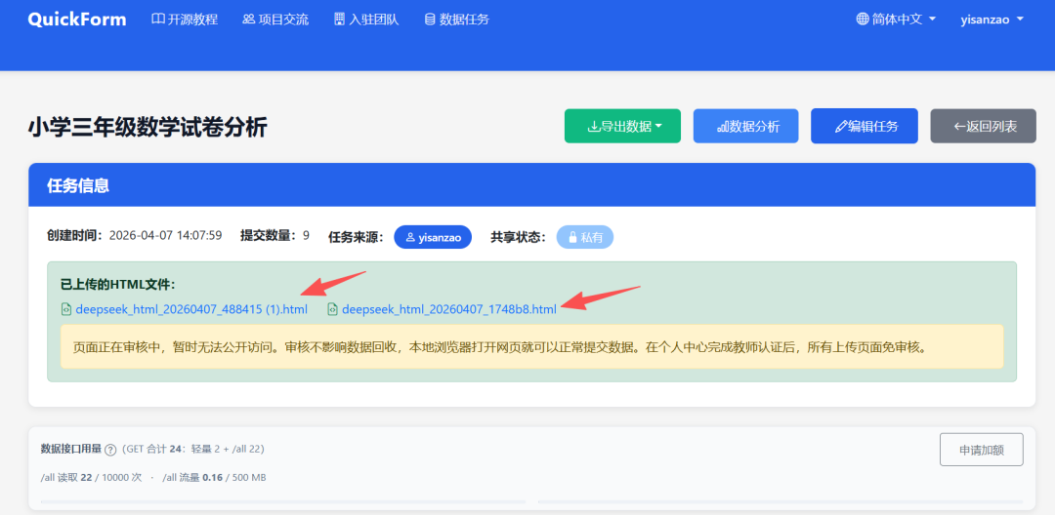
Task: Click the database icon beside 数据任务
Action: pos(430,20)
